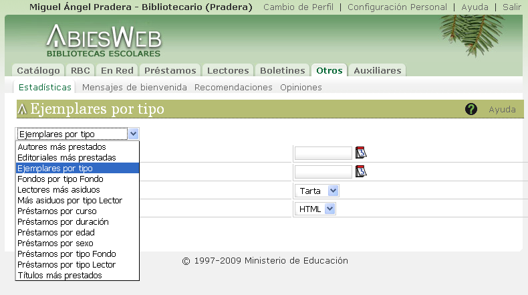Click the question mark help icon
This screenshot has width=528, height=295.
coord(471,109)
